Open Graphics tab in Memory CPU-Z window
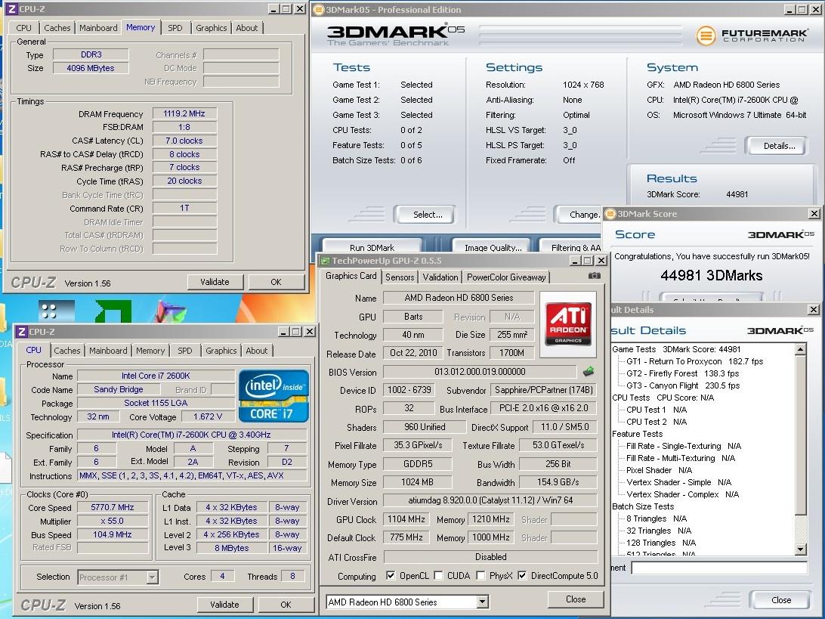Image resolution: width=825 pixels, height=619 pixels. click(x=212, y=28)
